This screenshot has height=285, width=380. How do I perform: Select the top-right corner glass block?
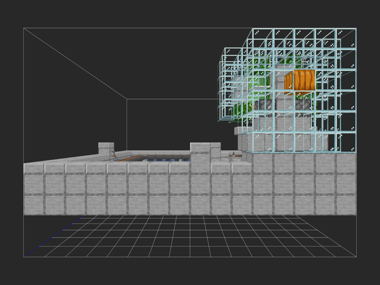[346, 39]
